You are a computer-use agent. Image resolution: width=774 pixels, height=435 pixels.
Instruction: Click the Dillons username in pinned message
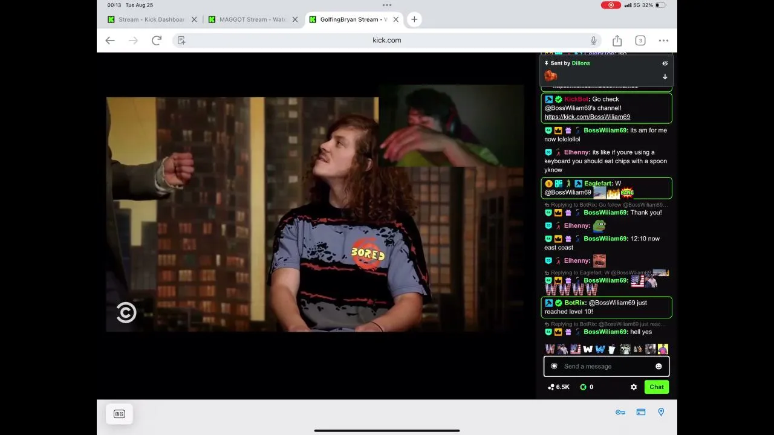click(580, 63)
